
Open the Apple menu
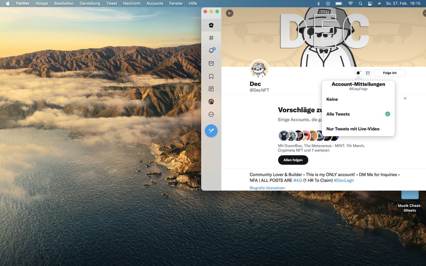pos(8,4)
